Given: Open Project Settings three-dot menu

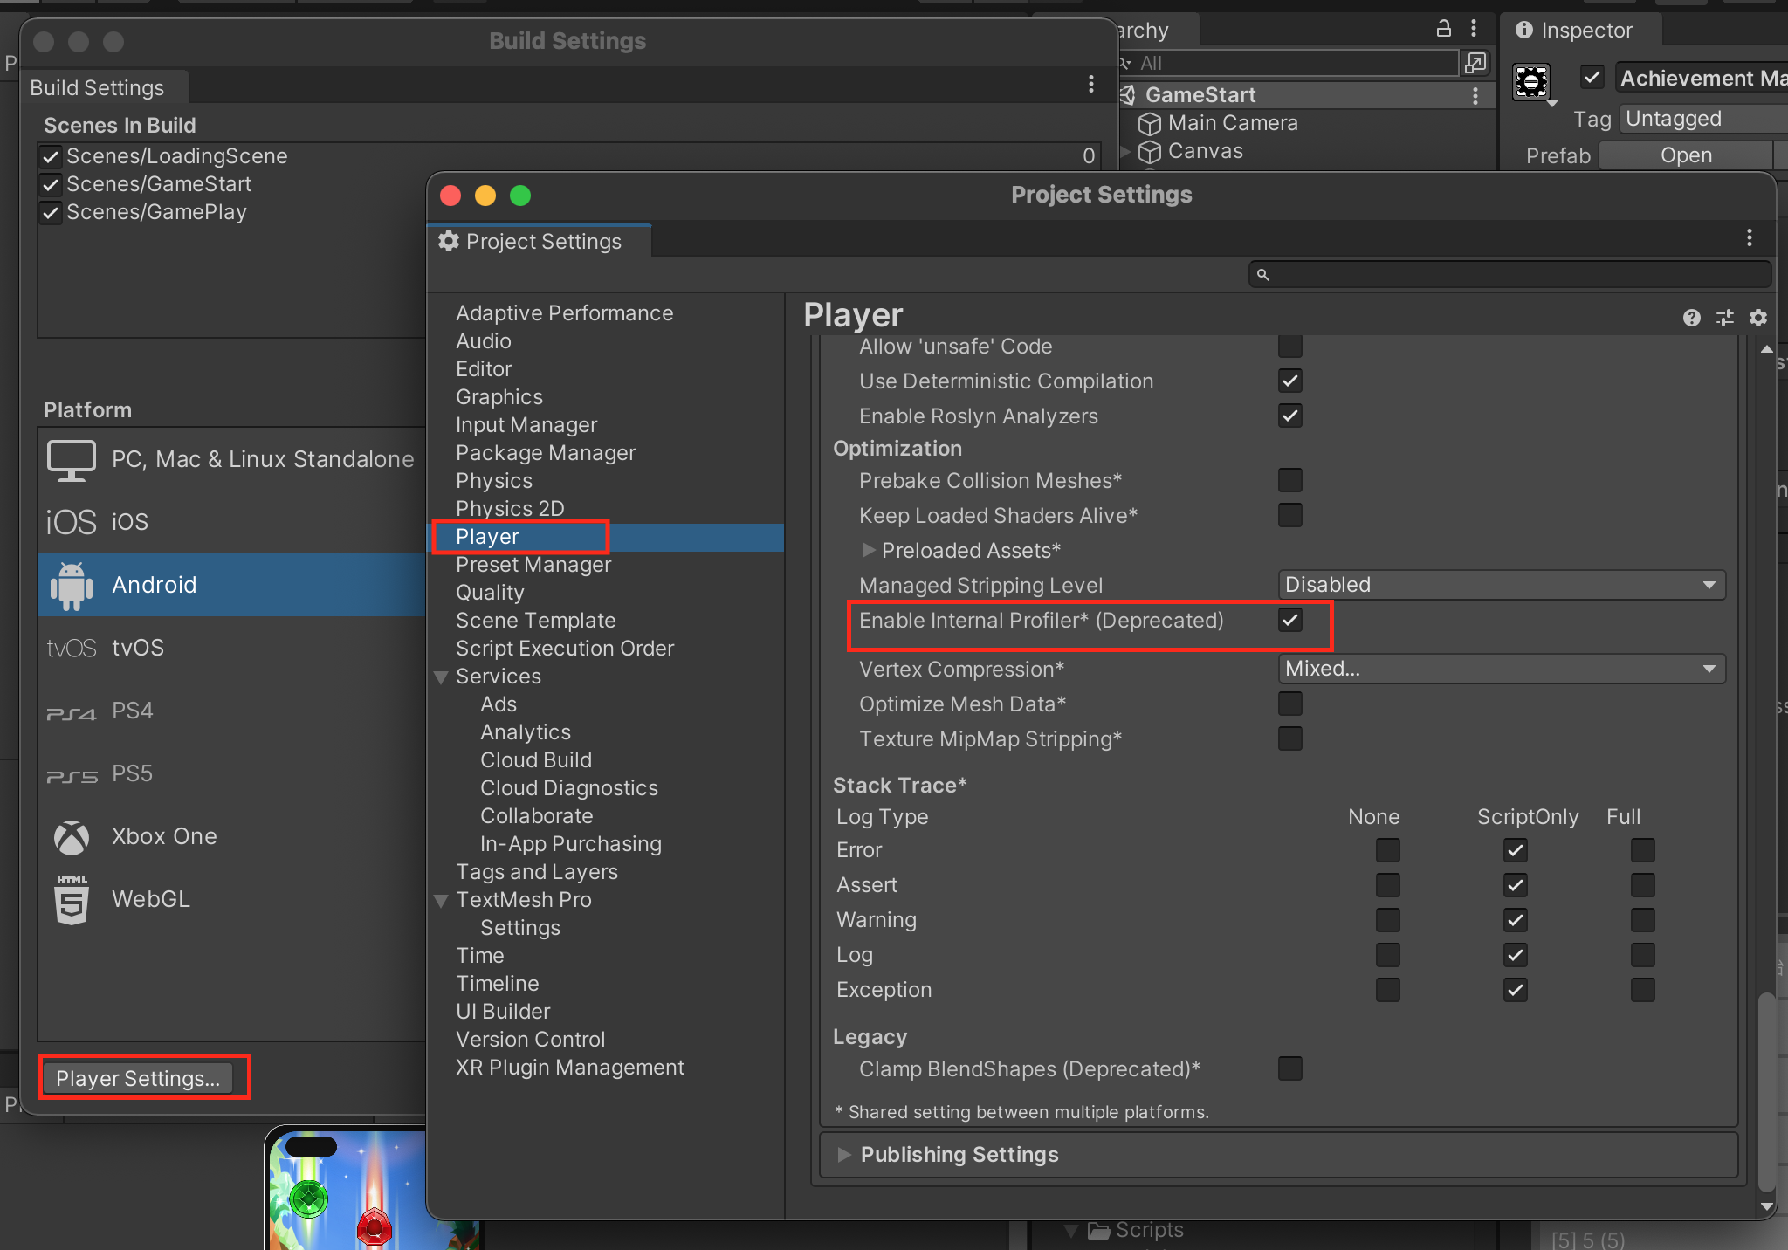Looking at the screenshot, I should tap(1749, 237).
